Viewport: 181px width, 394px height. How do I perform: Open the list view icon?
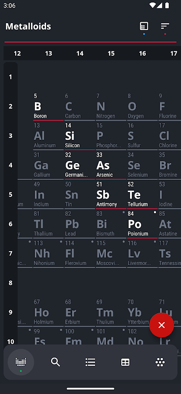point(90,362)
